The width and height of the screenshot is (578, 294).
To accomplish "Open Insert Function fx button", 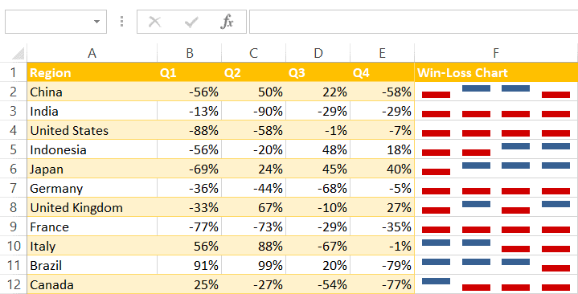I will coord(227,22).
